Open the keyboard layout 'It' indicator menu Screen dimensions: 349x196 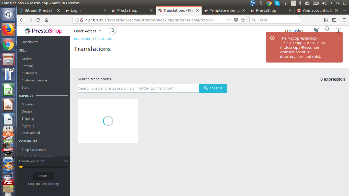(294, 3)
